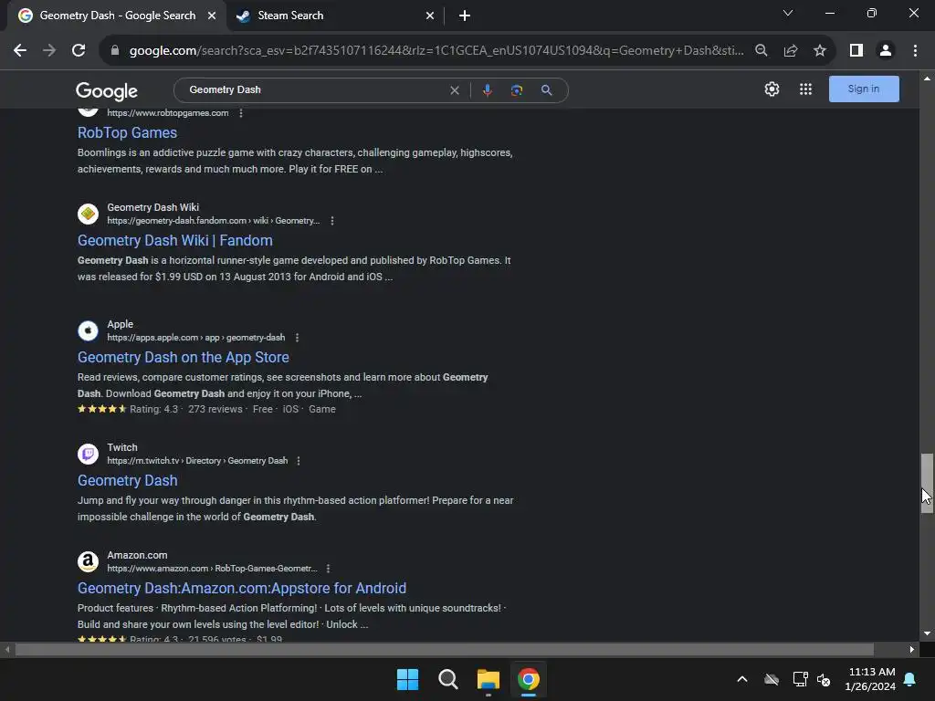Open tab search dropdown arrow

[x=788, y=13]
